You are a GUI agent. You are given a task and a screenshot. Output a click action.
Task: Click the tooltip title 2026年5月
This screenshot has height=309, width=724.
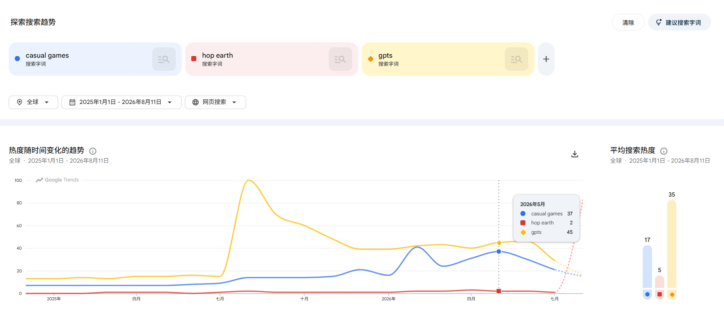(533, 204)
